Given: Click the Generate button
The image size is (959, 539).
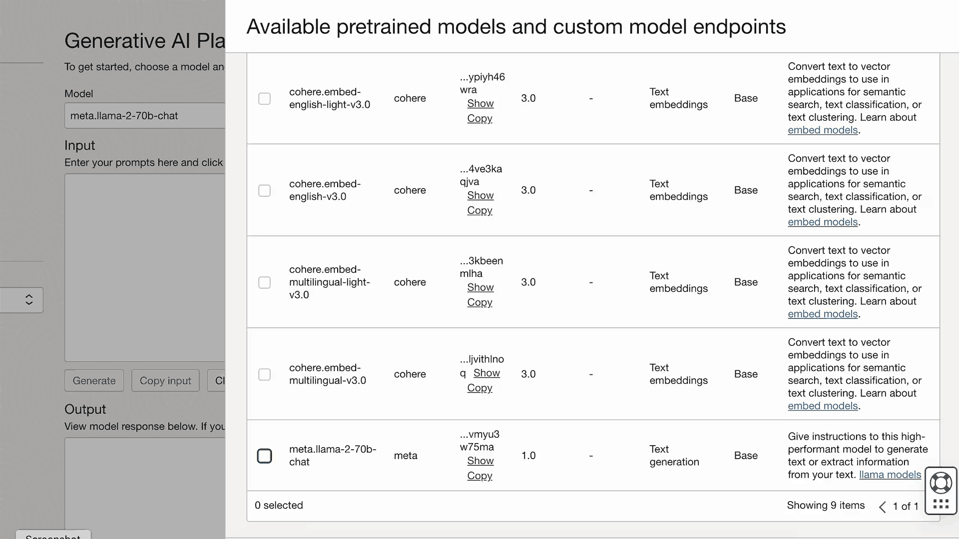Looking at the screenshot, I should 93,380.
